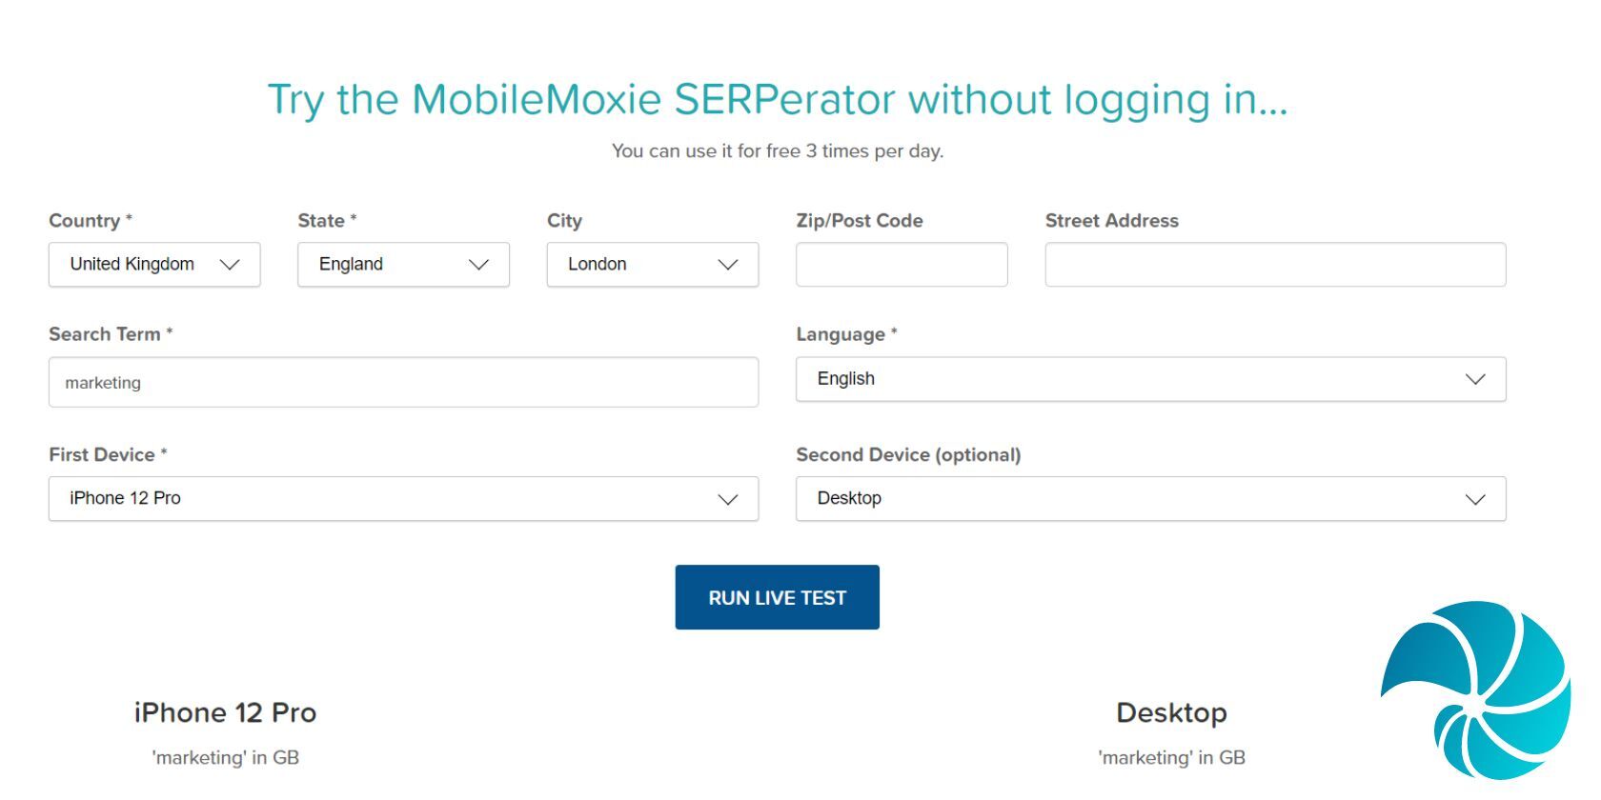1601x800 pixels.
Task: Open the United Kingdom country dropdown
Action: click(133, 265)
